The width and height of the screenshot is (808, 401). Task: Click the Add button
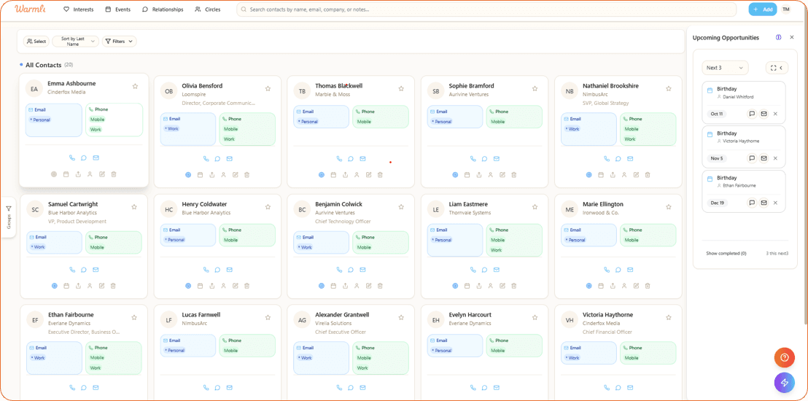pos(763,9)
